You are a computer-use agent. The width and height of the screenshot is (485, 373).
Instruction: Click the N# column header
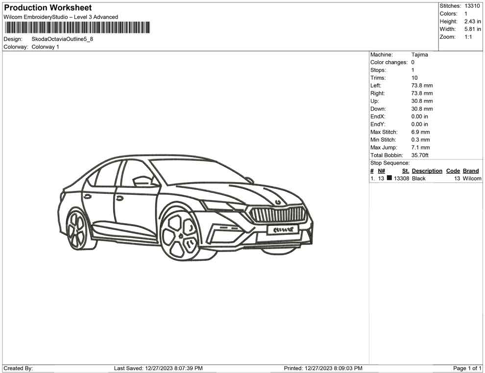click(381, 170)
